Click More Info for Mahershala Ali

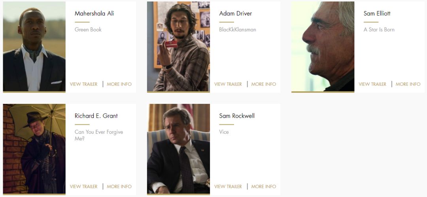point(119,84)
